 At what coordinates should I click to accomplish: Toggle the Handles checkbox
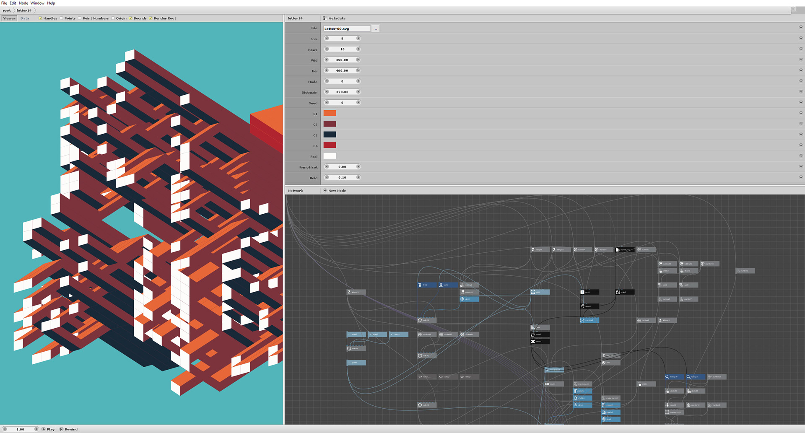click(x=40, y=18)
